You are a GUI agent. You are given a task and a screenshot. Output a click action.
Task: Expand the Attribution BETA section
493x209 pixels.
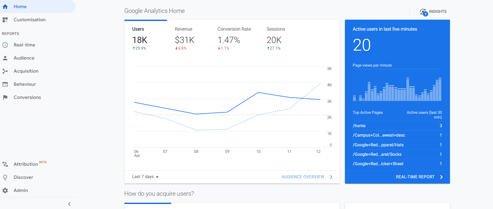(x=26, y=164)
